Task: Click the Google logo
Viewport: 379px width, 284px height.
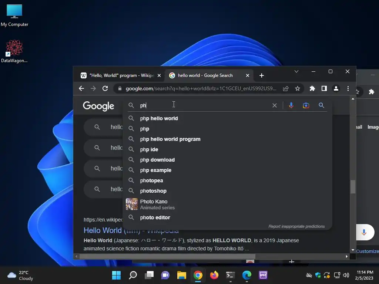Action: point(98,106)
